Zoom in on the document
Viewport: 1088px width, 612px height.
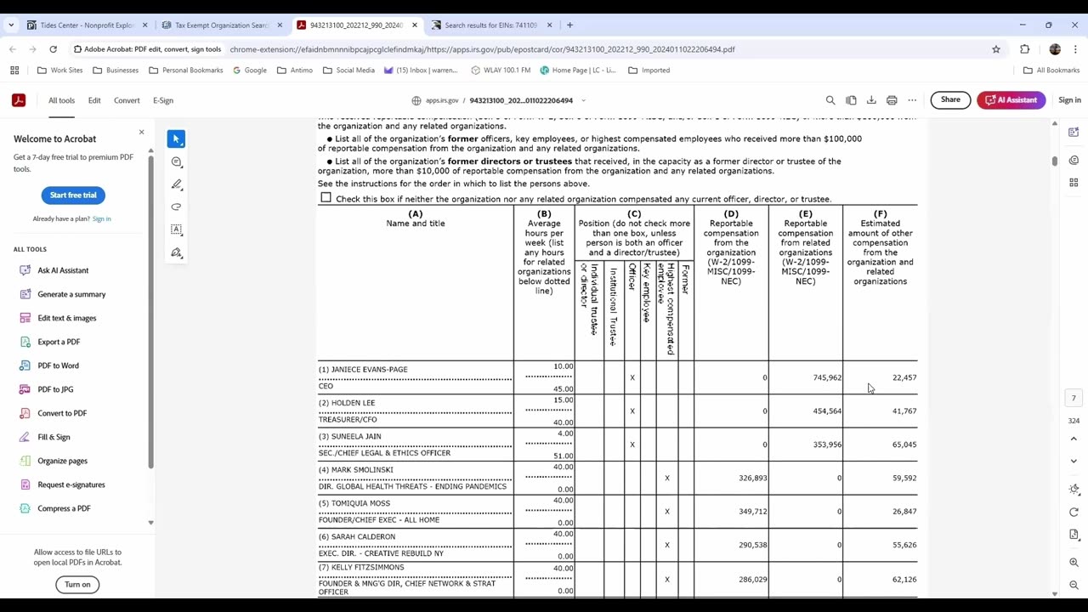(x=1074, y=563)
